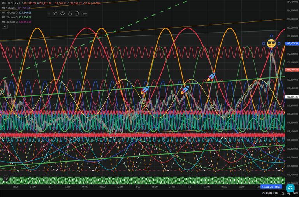Select the MA 10 close indicator legend

tap(17, 12)
